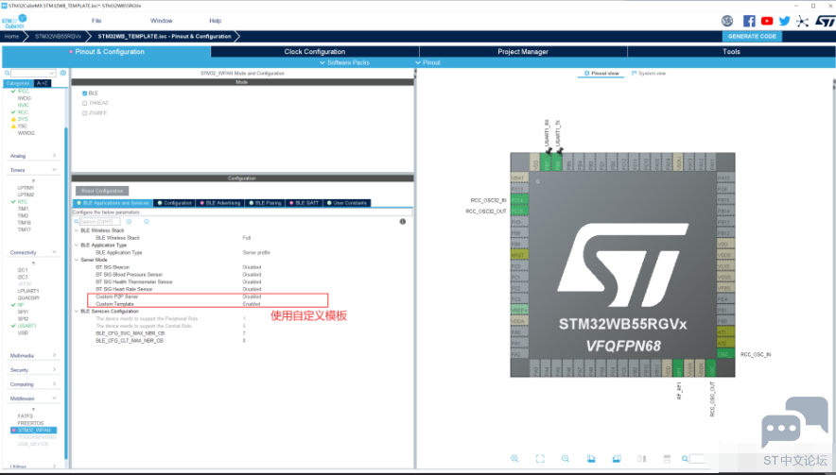Open the BLE GATT tab
Image resolution: width=836 pixels, height=475 pixels.
tap(304, 203)
